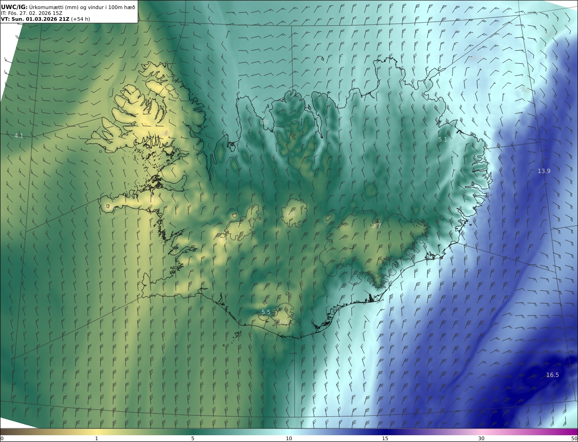The width and height of the screenshot is (578, 442).
Task: Click the valid time line 'VT: Sun. 01.03.2026 21Z (+54 h)'
Action: tap(45, 19)
